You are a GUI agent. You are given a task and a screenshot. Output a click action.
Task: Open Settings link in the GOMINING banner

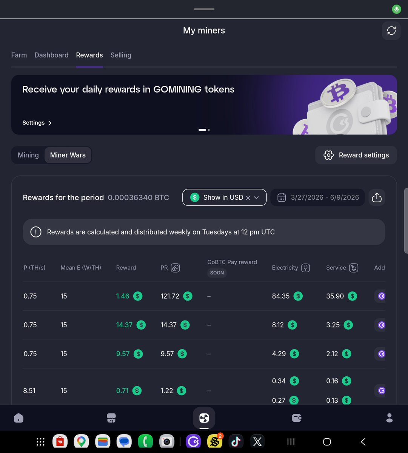pyautogui.click(x=37, y=123)
